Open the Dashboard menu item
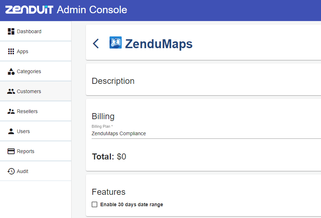Screen dimensions: 321x218 (36, 31)
